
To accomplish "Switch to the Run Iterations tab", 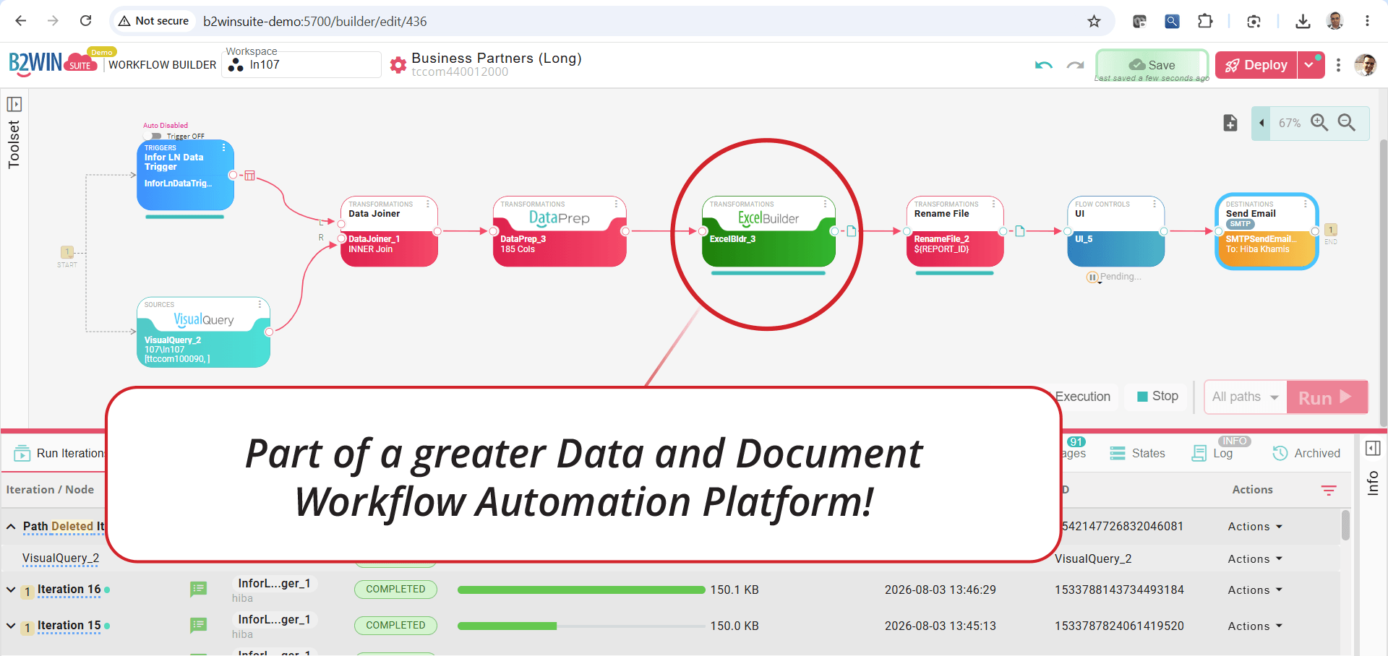I will click(59, 453).
